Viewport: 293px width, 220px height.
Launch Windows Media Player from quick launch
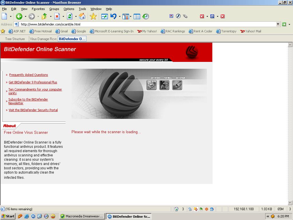(46, 217)
